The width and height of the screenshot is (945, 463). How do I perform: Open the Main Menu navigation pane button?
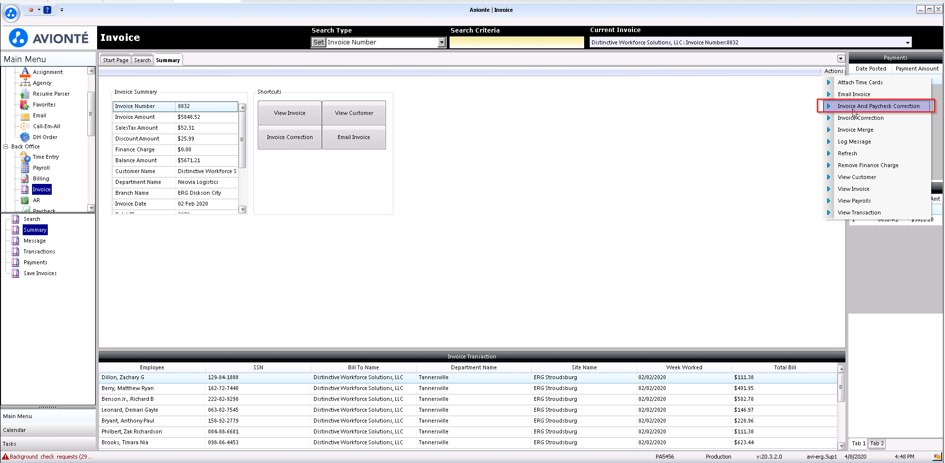[x=48, y=416]
